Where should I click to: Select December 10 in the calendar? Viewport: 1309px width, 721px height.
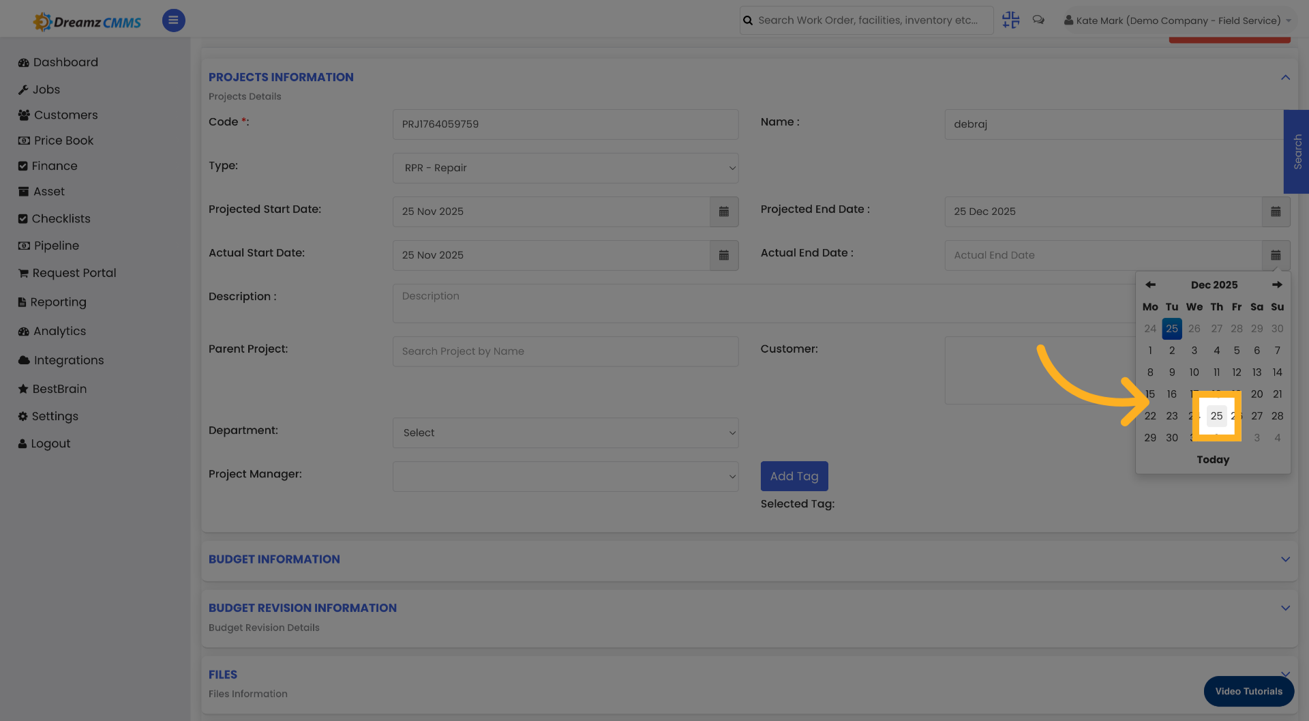(1194, 372)
